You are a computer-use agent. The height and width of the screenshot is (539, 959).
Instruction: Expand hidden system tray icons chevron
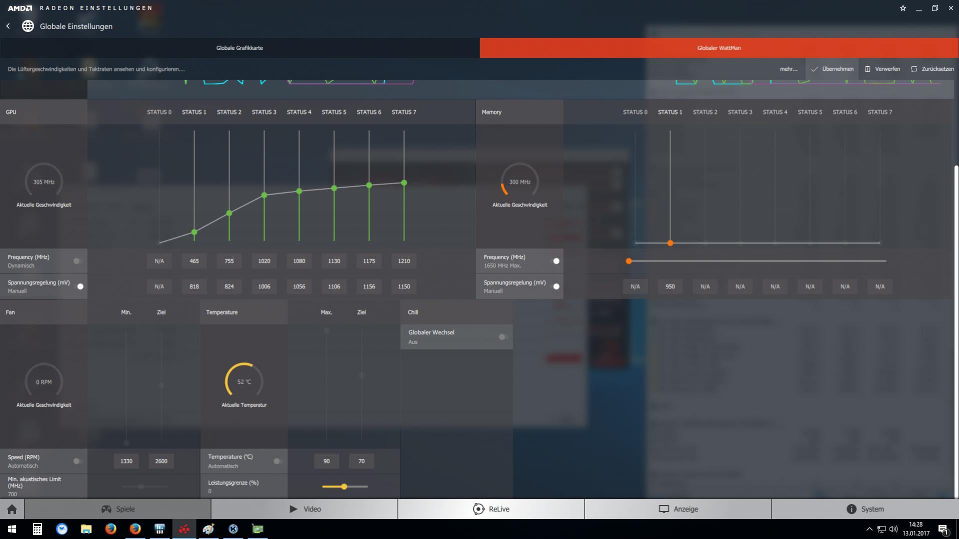(x=869, y=529)
